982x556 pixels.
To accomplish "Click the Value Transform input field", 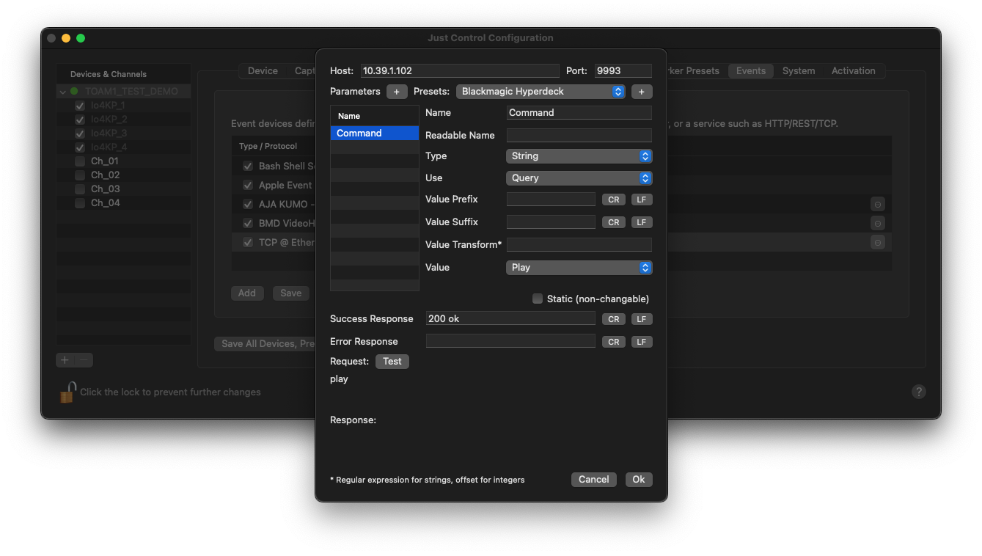I will coord(579,245).
